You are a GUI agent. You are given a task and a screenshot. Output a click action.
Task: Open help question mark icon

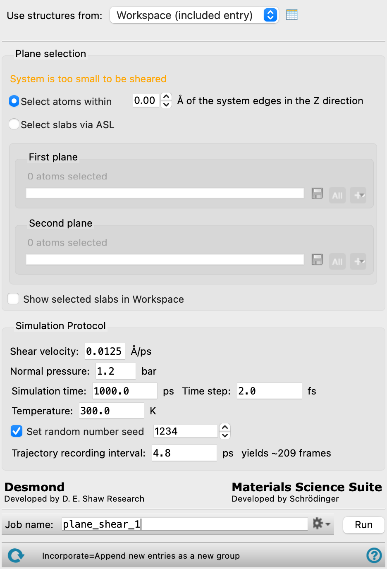click(x=374, y=555)
